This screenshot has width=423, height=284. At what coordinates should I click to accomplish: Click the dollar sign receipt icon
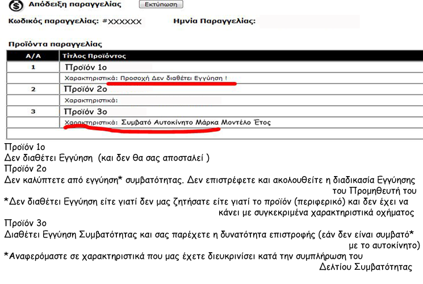16,6
